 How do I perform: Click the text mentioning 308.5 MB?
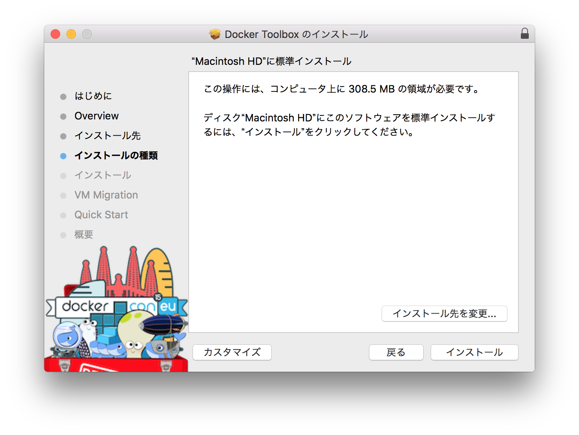342,89
